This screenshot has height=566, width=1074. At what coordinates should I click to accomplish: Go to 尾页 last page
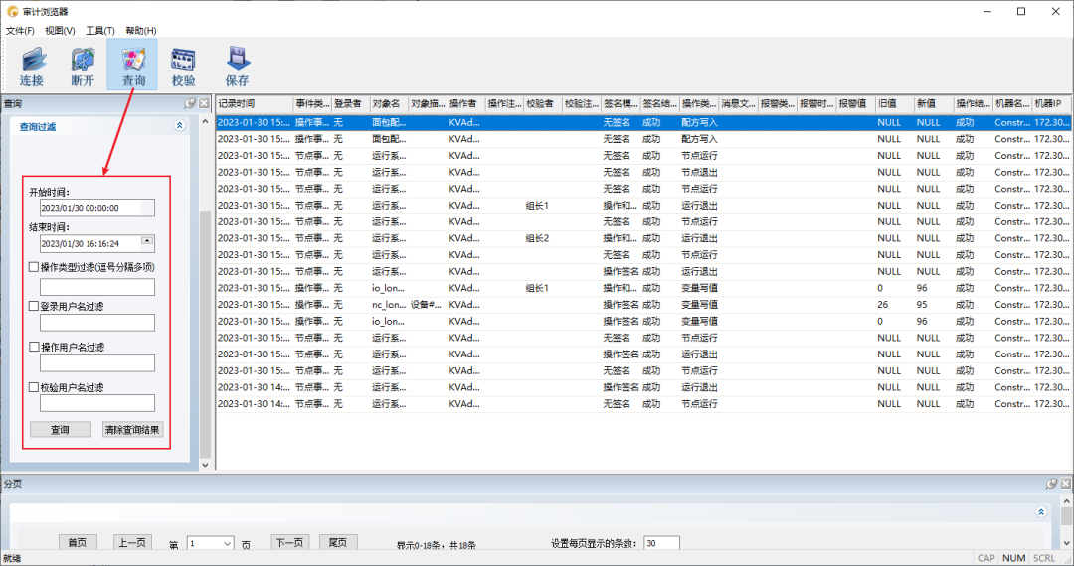(338, 543)
